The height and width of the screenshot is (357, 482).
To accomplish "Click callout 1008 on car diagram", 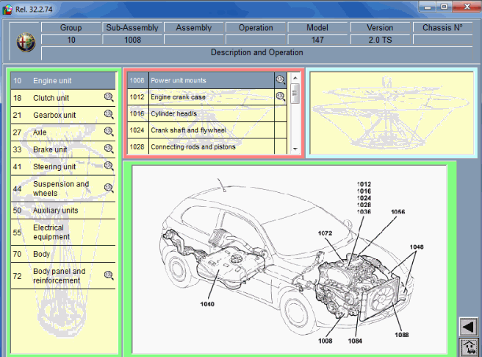I will pyautogui.click(x=325, y=341).
